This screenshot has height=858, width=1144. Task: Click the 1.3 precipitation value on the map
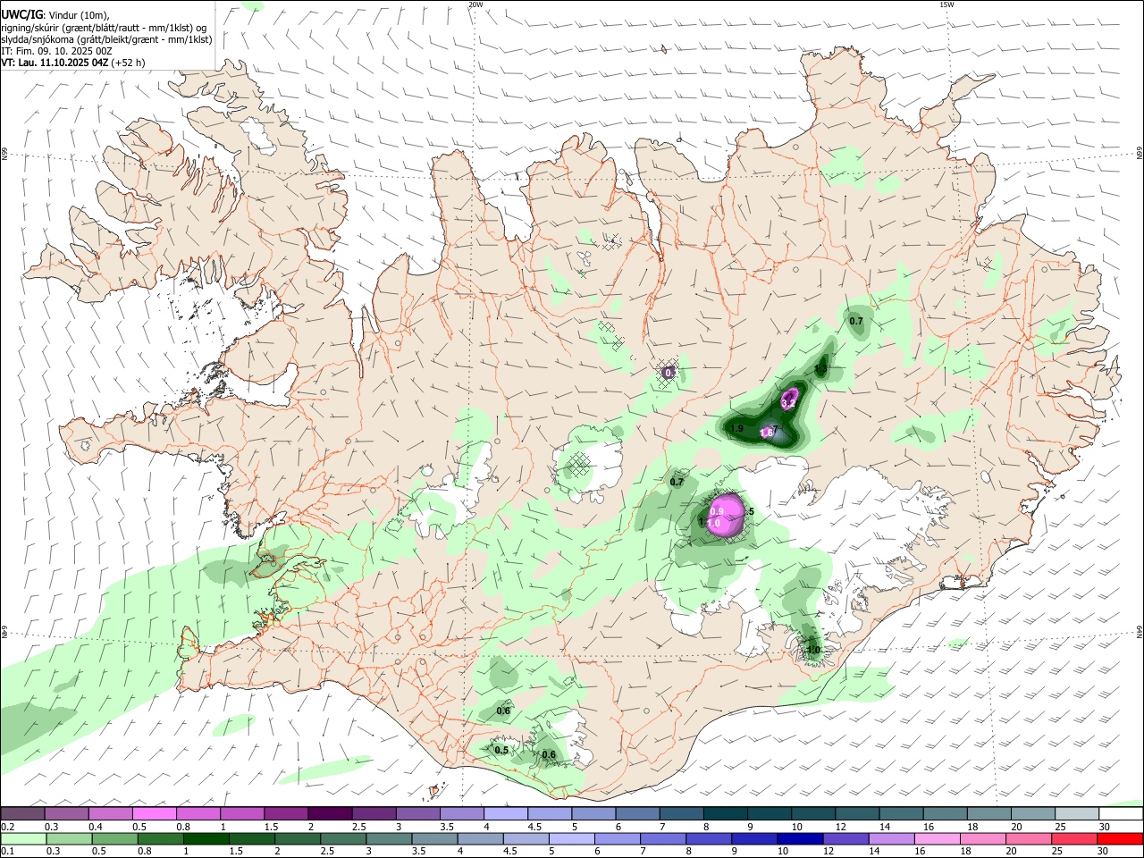pos(821,368)
